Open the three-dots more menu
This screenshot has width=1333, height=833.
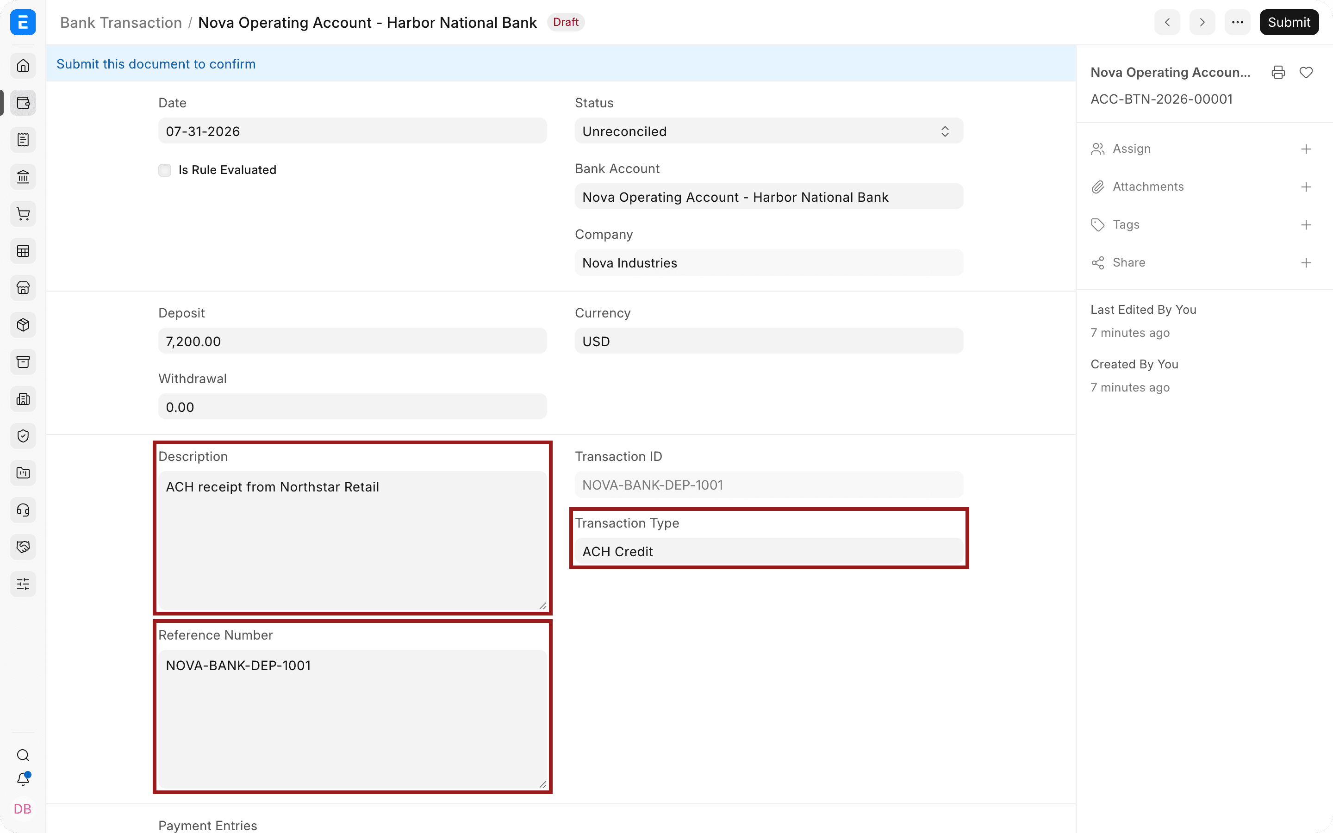(1237, 22)
